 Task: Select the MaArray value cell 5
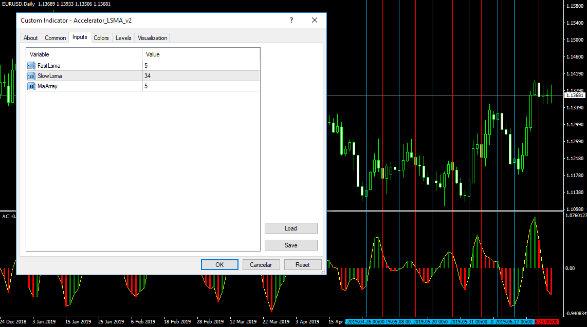201,86
